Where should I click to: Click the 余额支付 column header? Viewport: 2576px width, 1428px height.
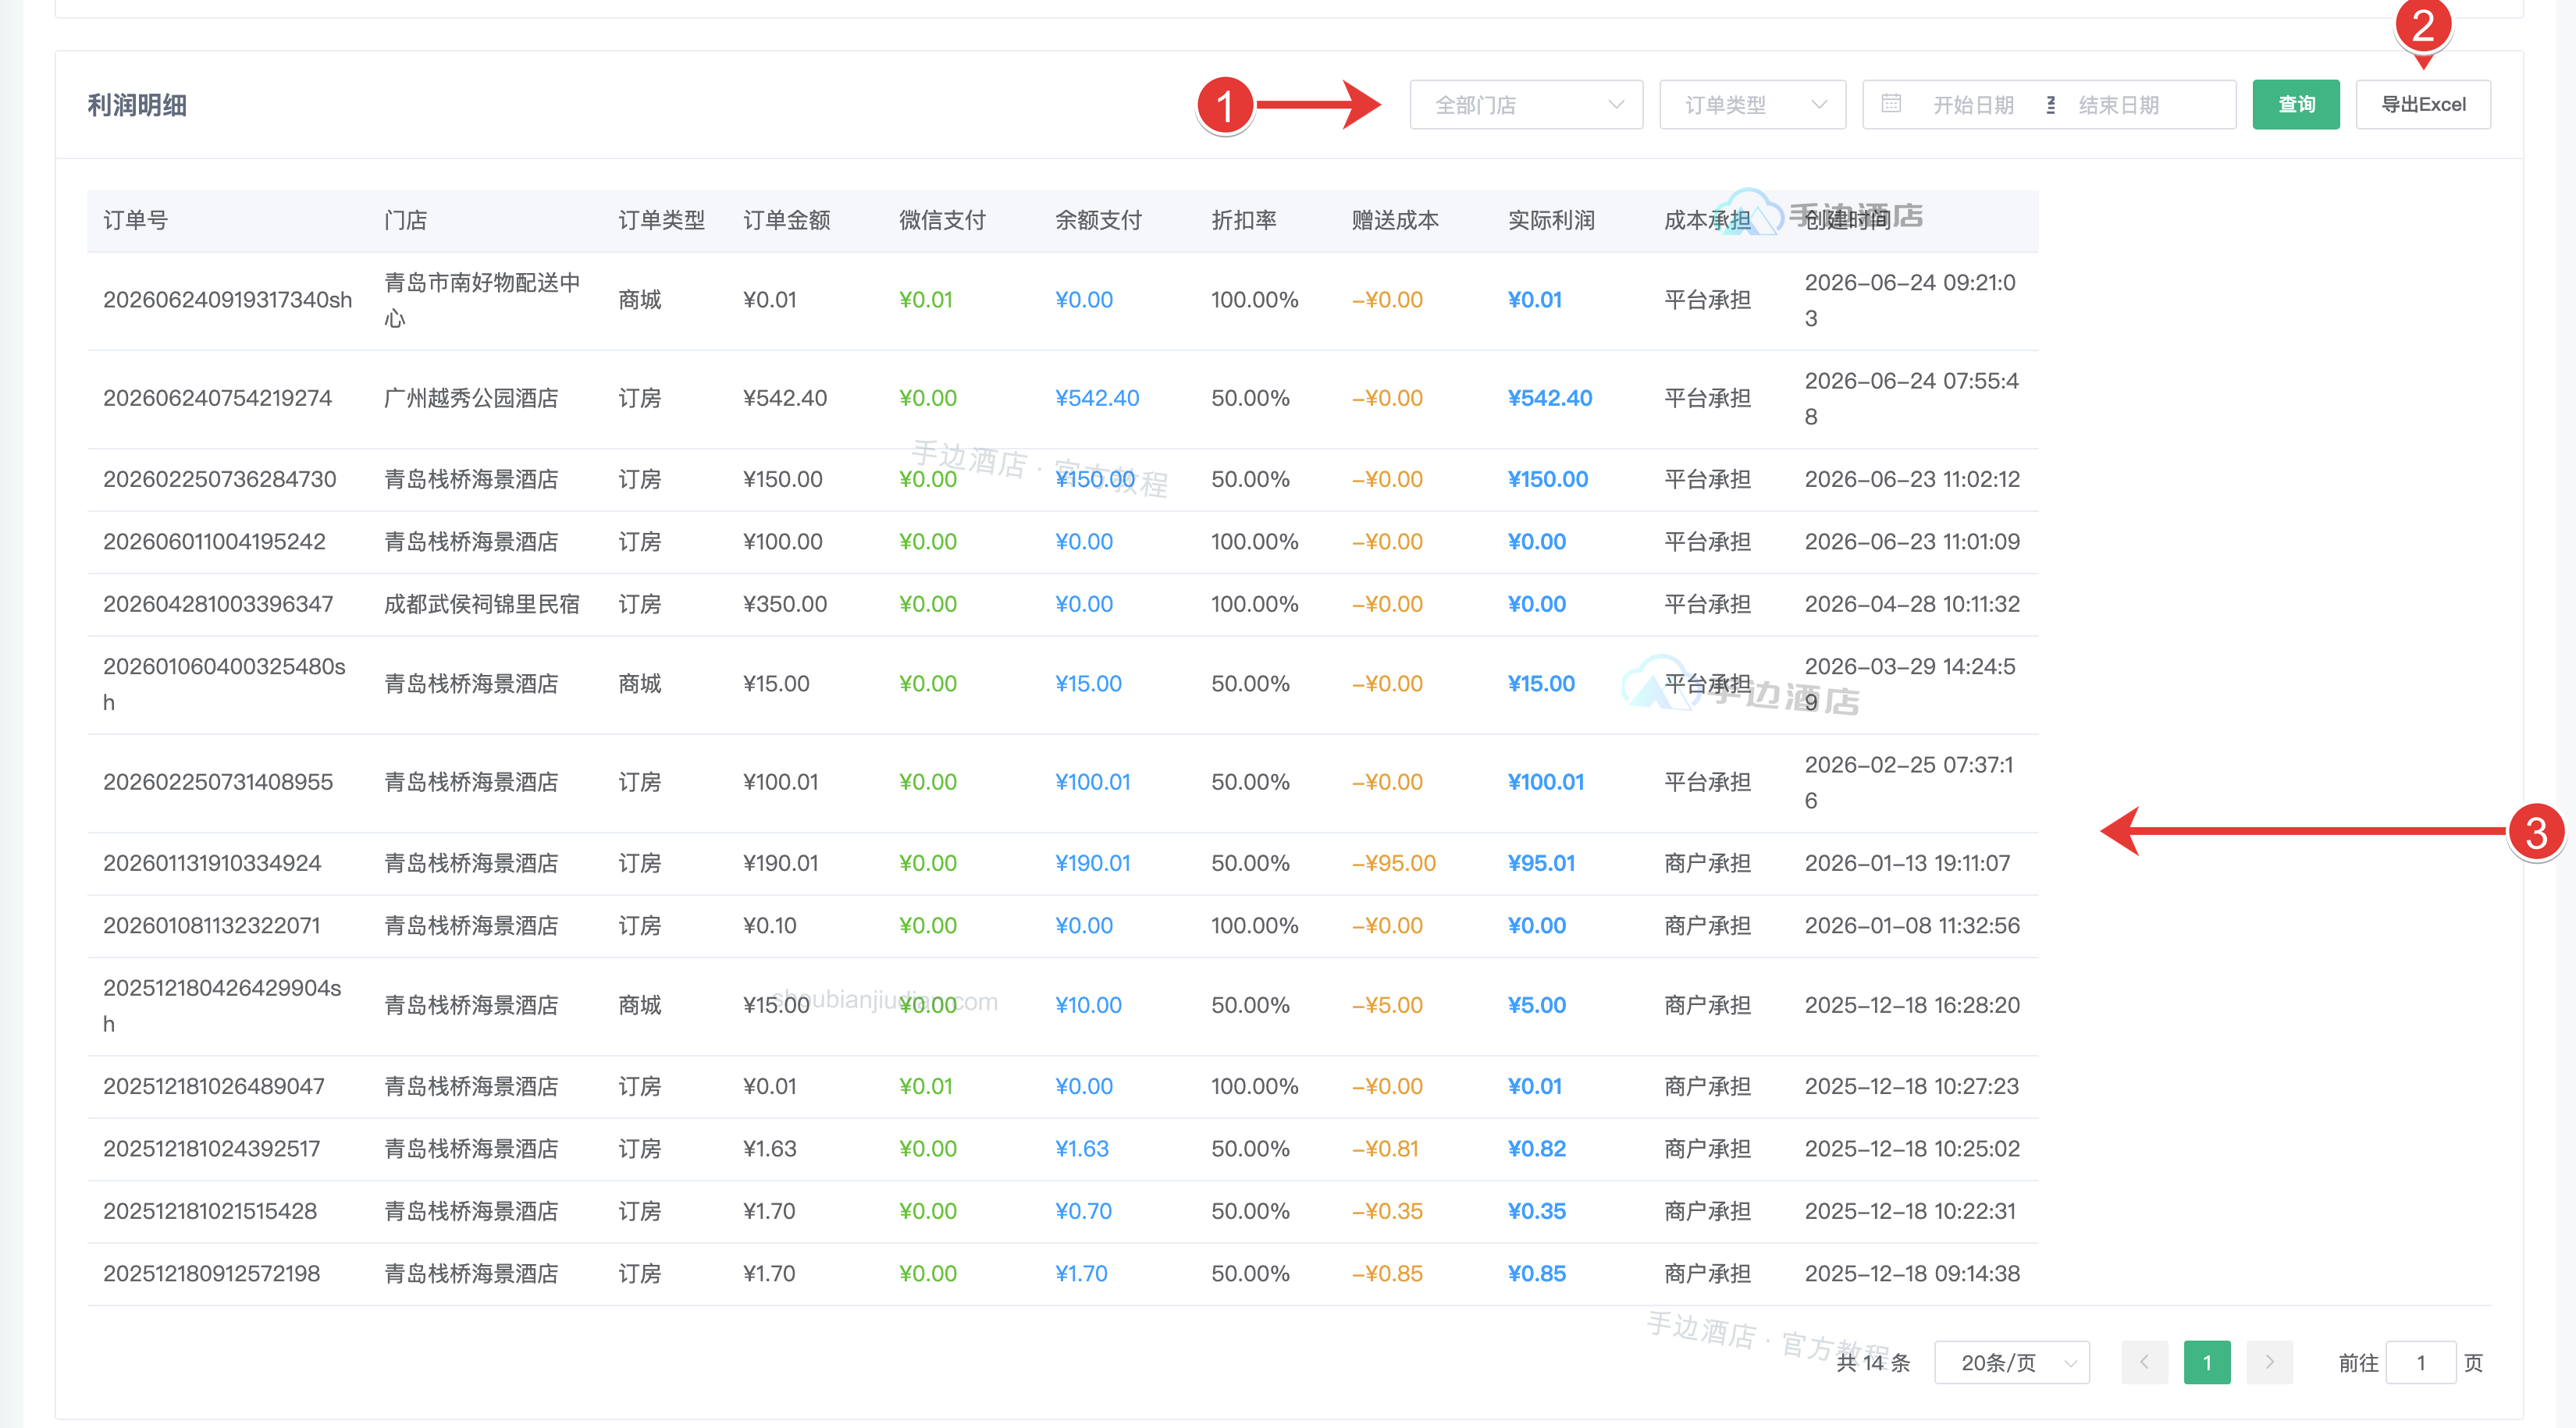(1099, 221)
